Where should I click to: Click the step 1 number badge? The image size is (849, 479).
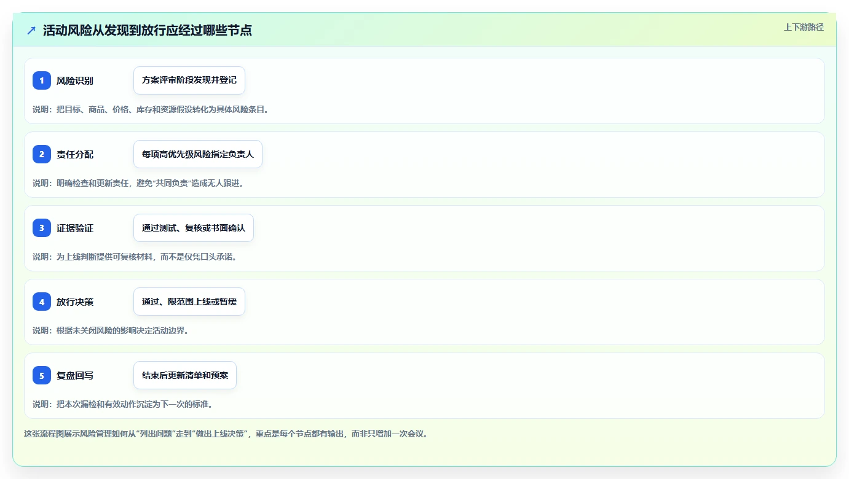(42, 80)
